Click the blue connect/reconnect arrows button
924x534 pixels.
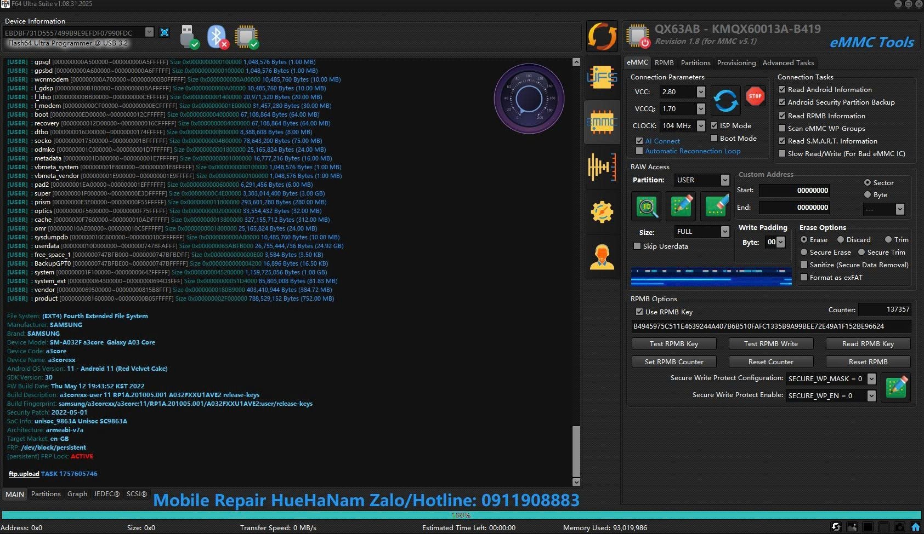click(x=725, y=100)
